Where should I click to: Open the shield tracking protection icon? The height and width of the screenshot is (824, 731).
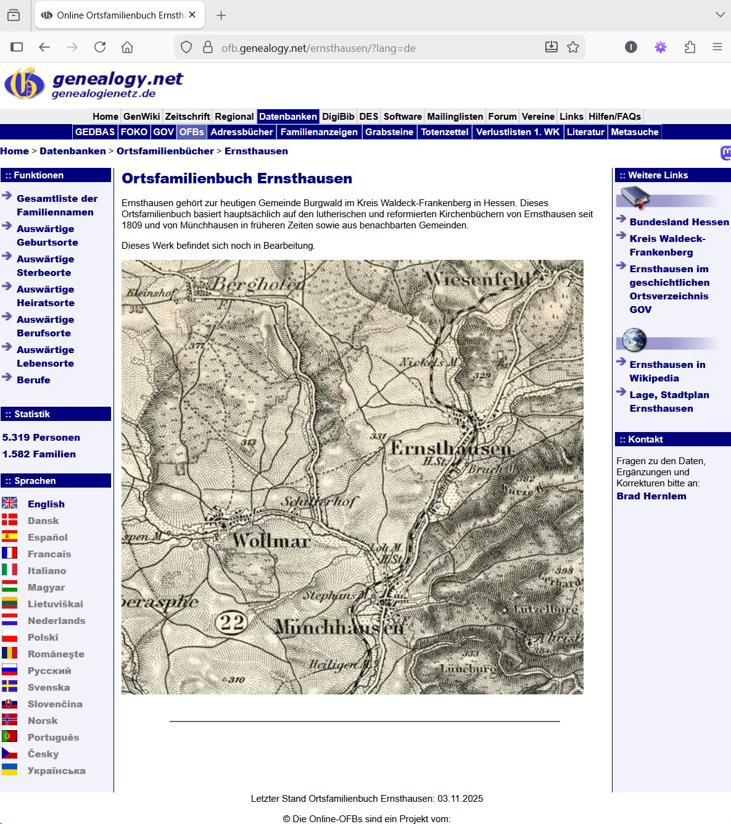point(186,48)
